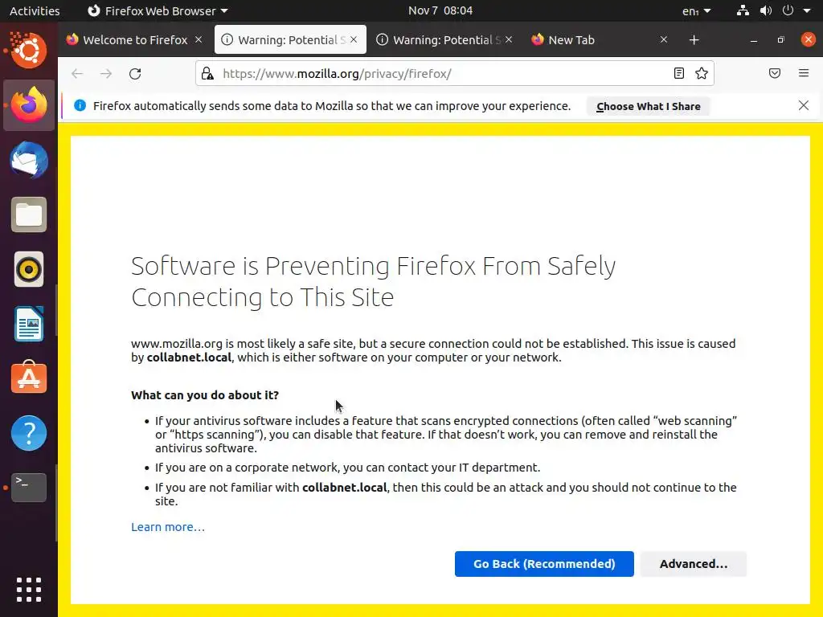Click the padlock site security icon
This screenshot has height=617, width=823.
pyautogui.click(x=207, y=74)
